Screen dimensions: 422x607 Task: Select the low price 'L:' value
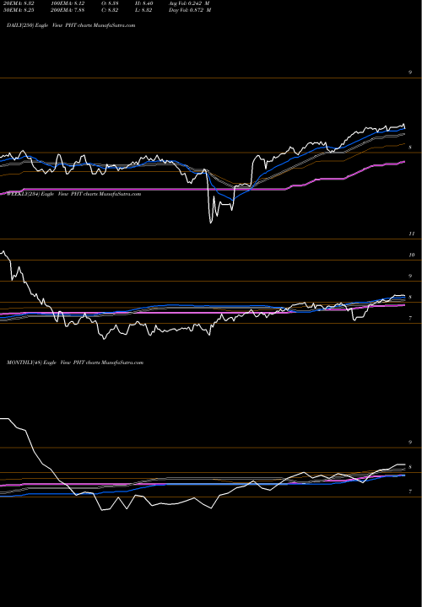point(143,10)
